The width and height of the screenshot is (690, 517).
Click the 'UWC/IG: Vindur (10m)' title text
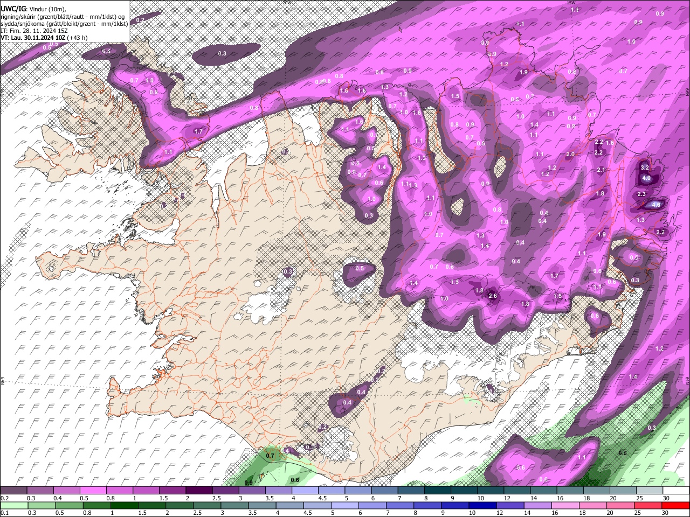33,9
